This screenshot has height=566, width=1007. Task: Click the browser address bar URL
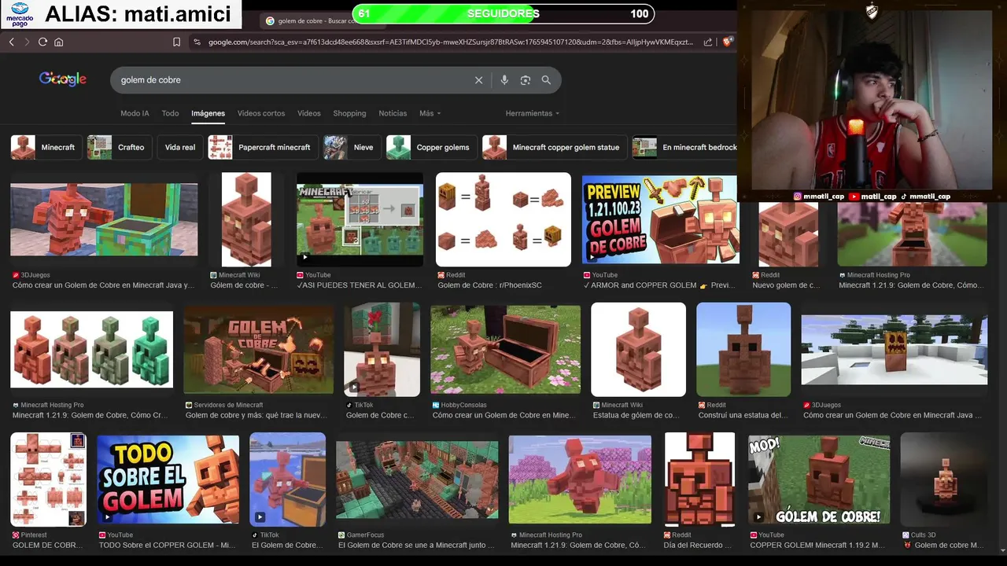451,42
